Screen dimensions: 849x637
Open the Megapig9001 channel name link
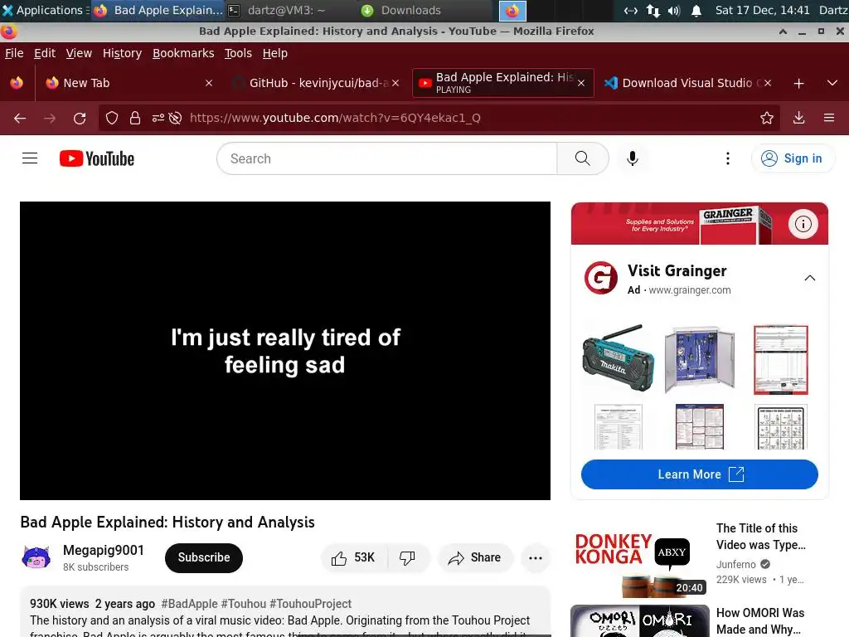point(104,551)
